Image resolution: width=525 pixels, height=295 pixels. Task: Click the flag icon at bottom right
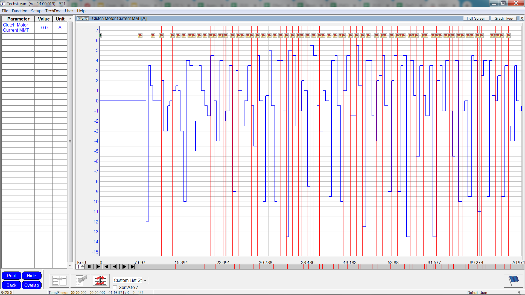(x=514, y=281)
